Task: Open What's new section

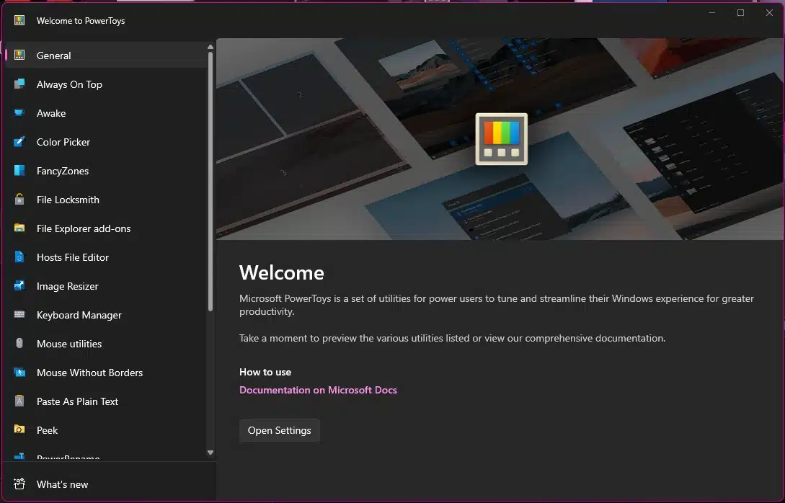Action: coord(62,484)
